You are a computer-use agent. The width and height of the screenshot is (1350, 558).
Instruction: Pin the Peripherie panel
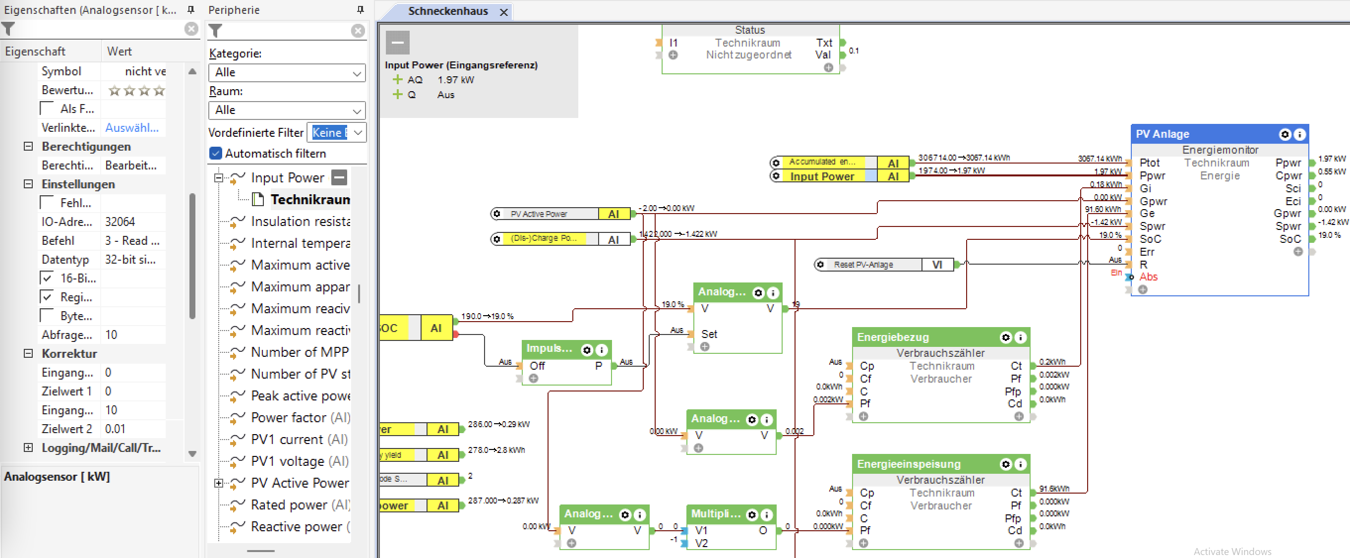tap(360, 10)
